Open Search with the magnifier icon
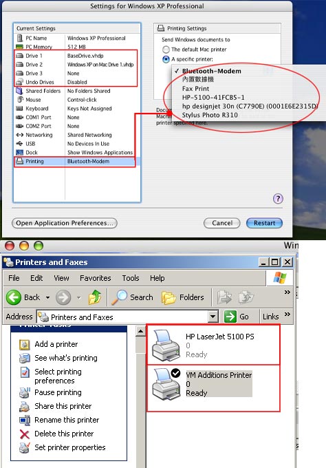The height and width of the screenshot is (468, 326). (119, 297)
